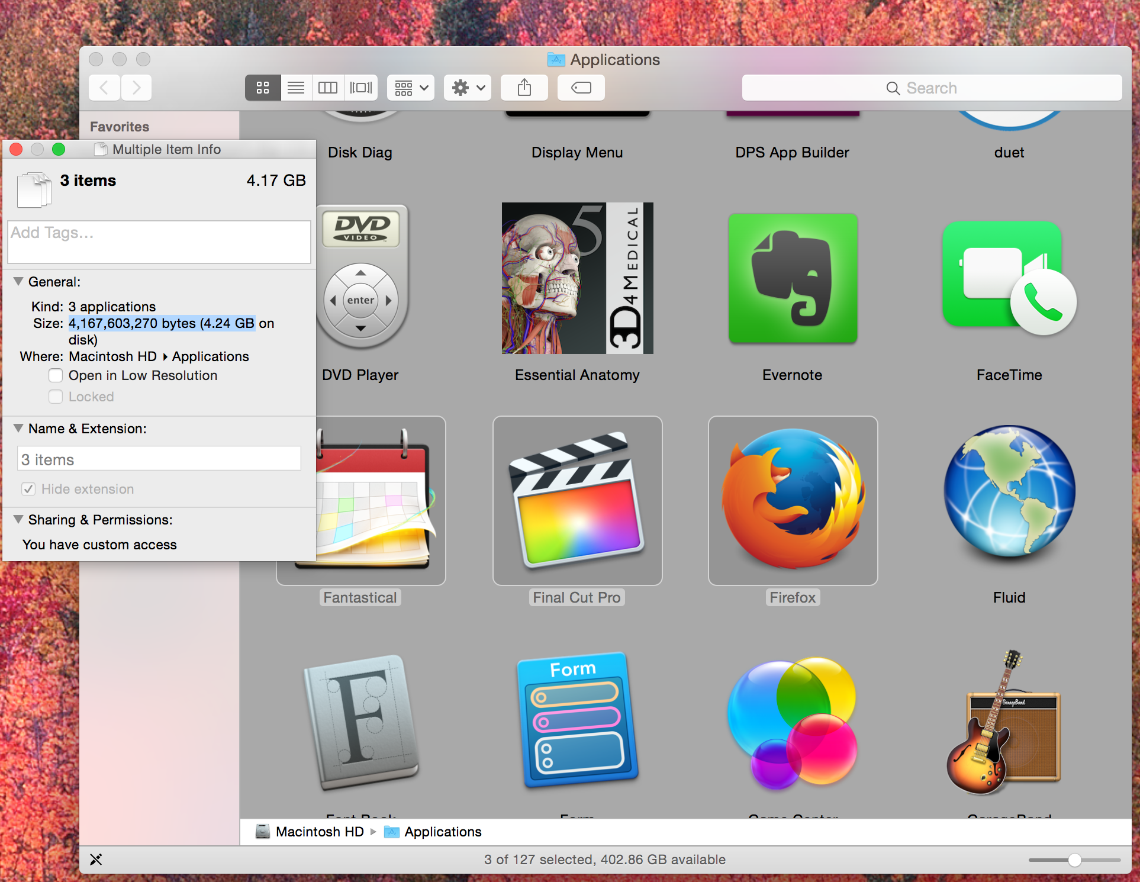1140x882 pixels.
Task: Collapse the General section
Action: 18,281
